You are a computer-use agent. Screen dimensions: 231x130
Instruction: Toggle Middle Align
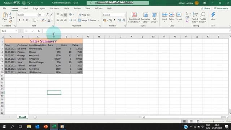pyautogui.click(x=62, y=14)
